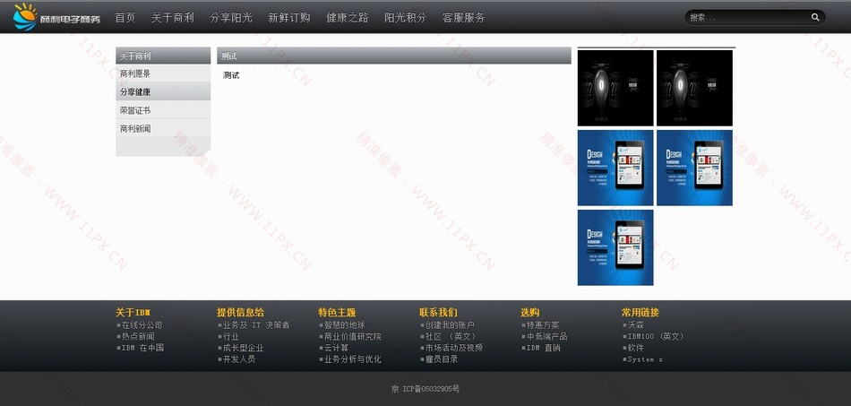Screen dimensions: 851x406
Task: Open the 创建我的账户 footer link
Action: click(450, 325)
